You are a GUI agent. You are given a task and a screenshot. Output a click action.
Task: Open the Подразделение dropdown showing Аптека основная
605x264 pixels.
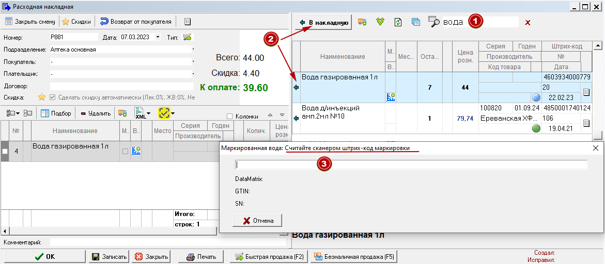(x=193, y=49)
